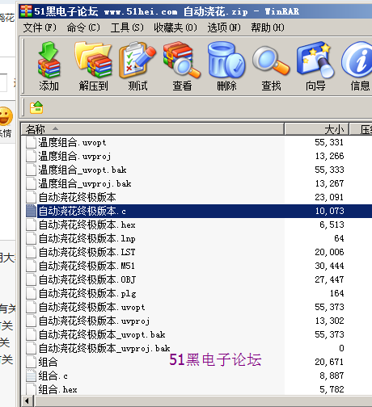This screenshot has width=372, height=407.
Task: Open the 选项(N) menu
Action: tap(224, 27)
